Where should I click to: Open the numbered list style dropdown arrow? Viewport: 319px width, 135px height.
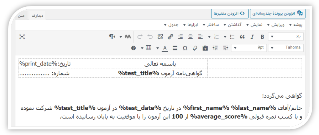(209, 37)
